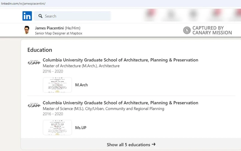Show all 5 educations

pos(131,145)
